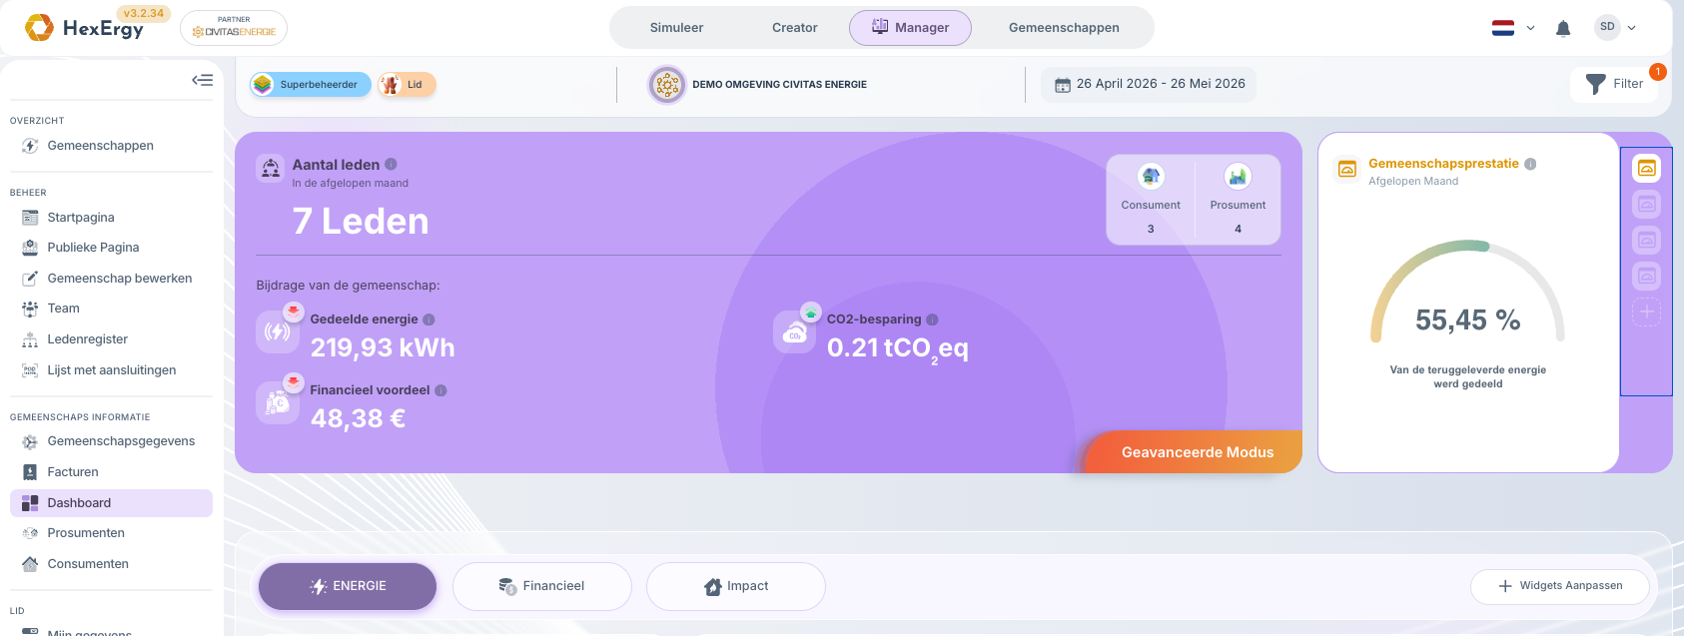Open the Filter button
This screenshot has height=636, width=1684.
(x=1614, y=84)
